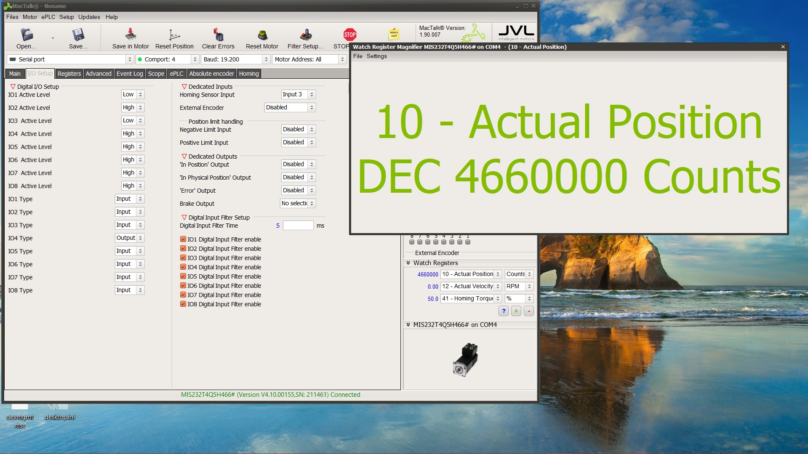Click the Save toolbar icon
Image resolution: width=808 pixels, height=454 pixels.
(x=78, y=35)
